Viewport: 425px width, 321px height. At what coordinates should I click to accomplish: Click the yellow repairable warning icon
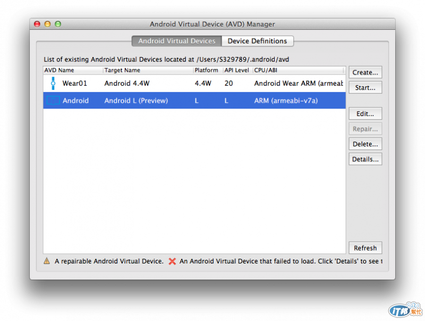pyautogui.click(x=47, y=261)
